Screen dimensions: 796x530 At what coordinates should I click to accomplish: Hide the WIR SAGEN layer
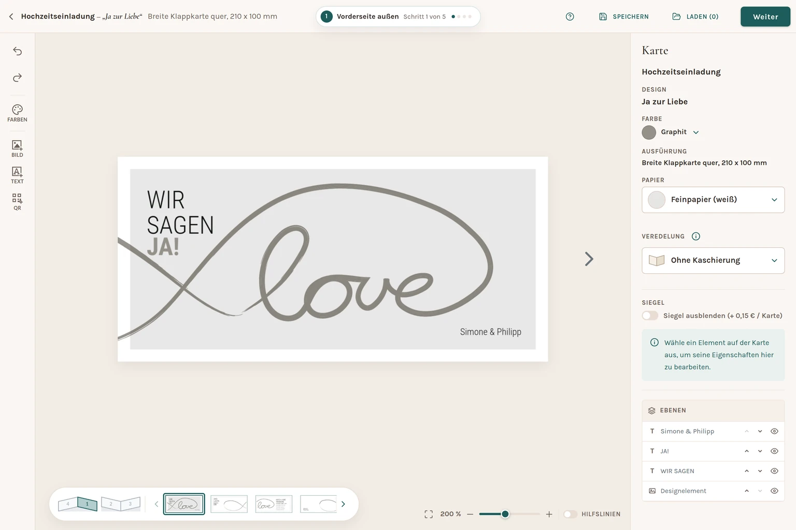774,471
